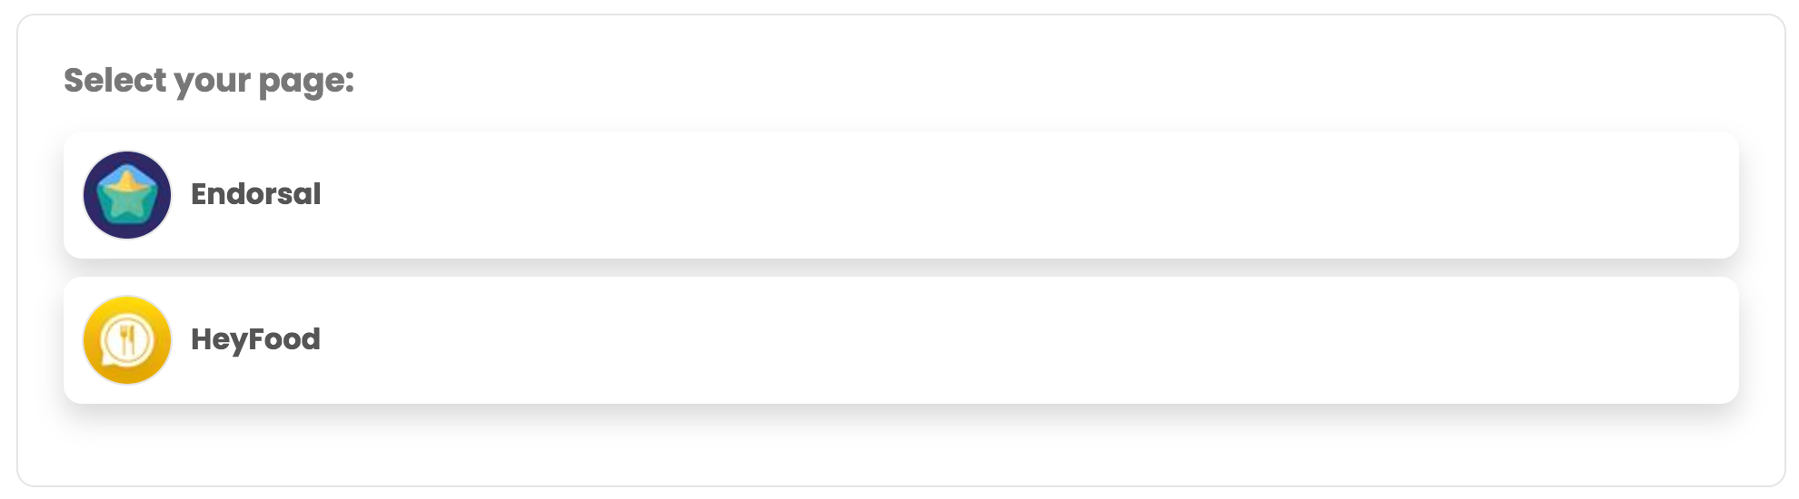Open the second page row, HeyFood

coord(899,340)
